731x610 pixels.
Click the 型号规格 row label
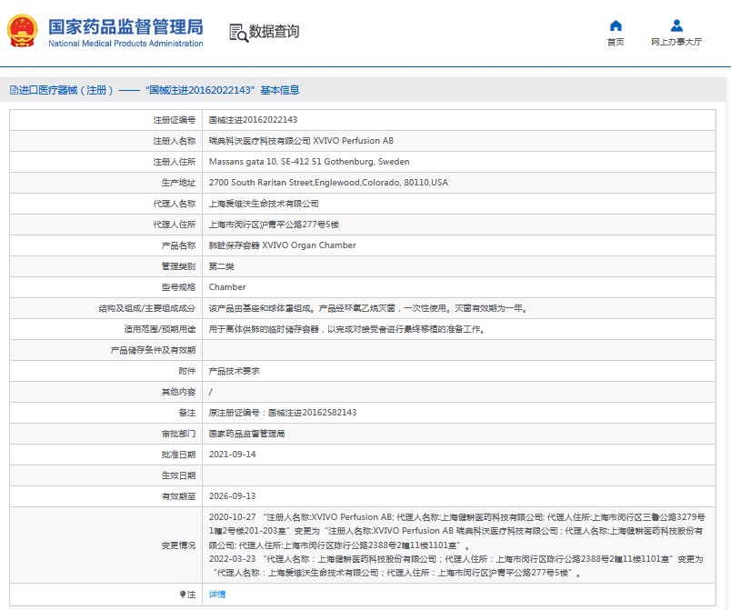(178, 287)
